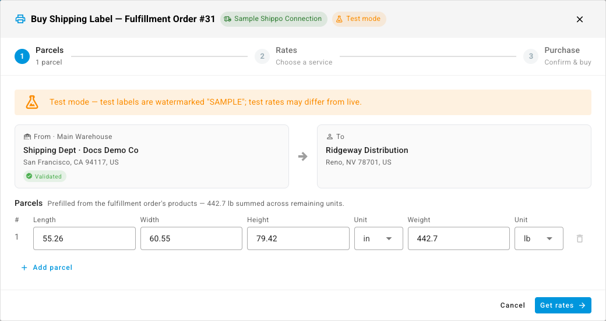Click the Add parcel link
606x321 pixels.
coord(47,267)
